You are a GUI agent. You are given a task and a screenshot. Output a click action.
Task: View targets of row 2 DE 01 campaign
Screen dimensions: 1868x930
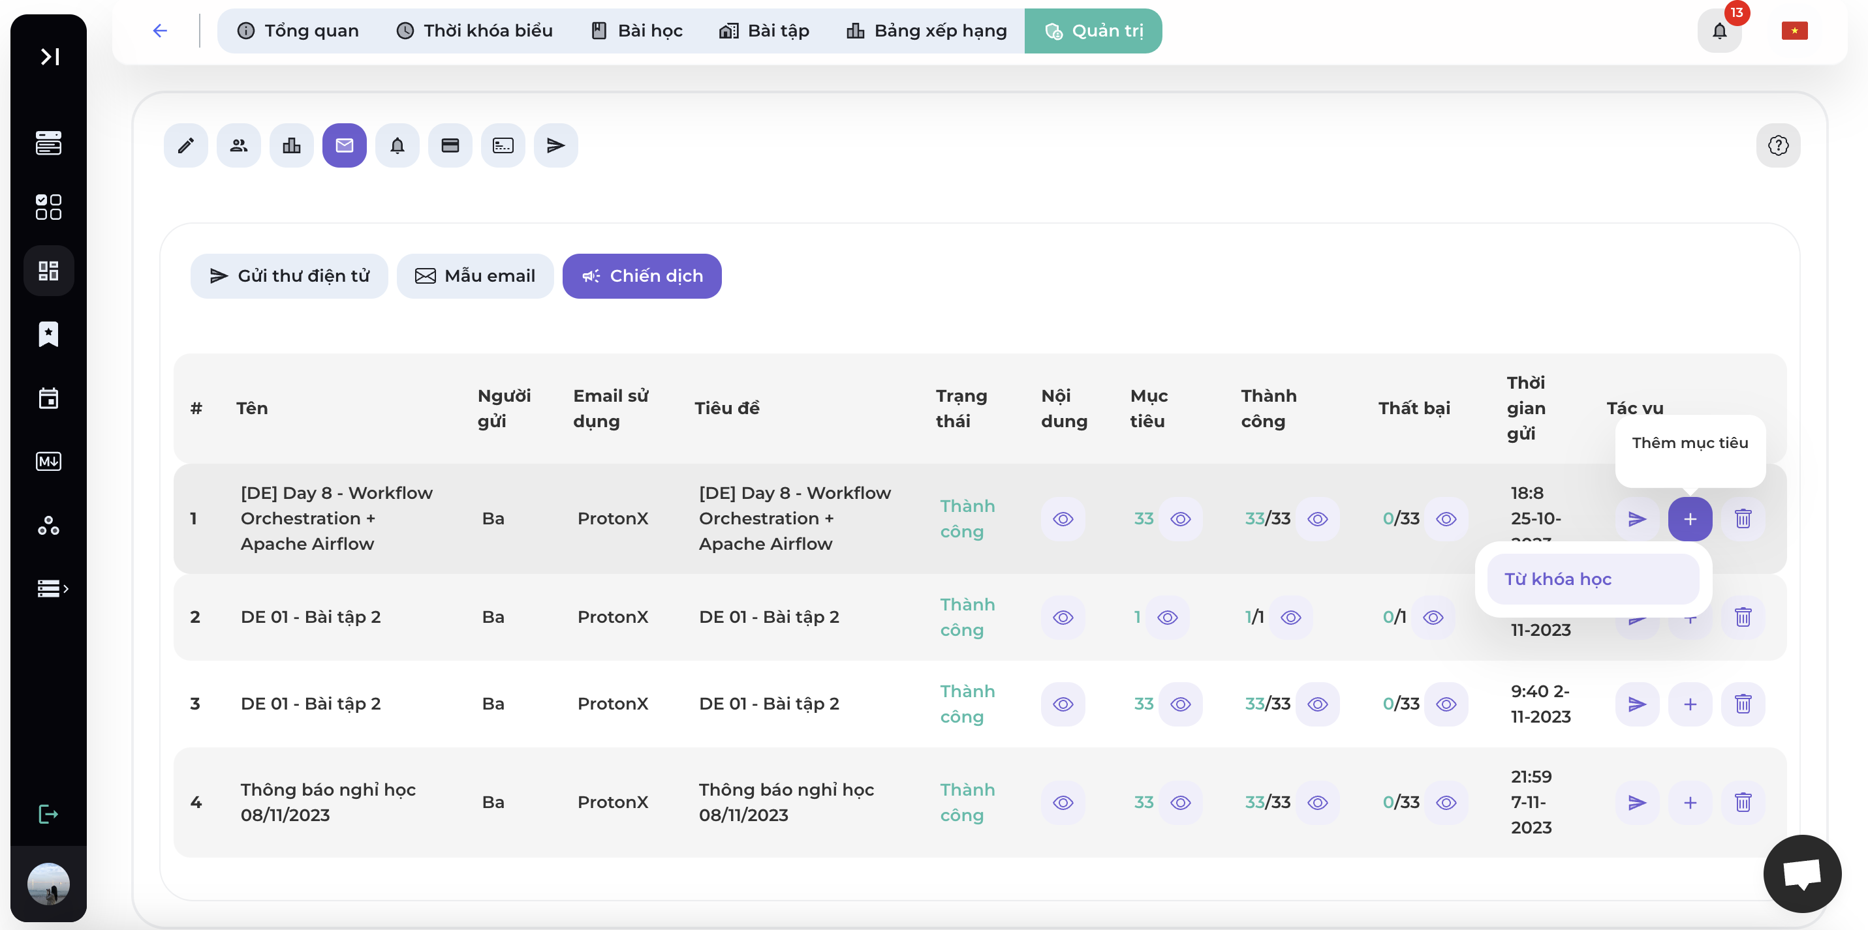pyautogui.click(x=1168, y=618)
